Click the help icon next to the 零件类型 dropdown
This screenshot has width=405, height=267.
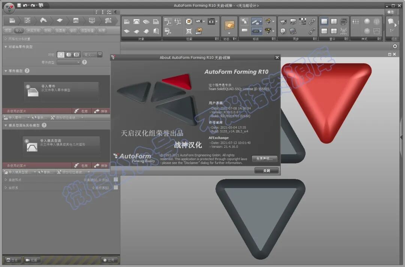pyautogui.click(x=84, y=62)
